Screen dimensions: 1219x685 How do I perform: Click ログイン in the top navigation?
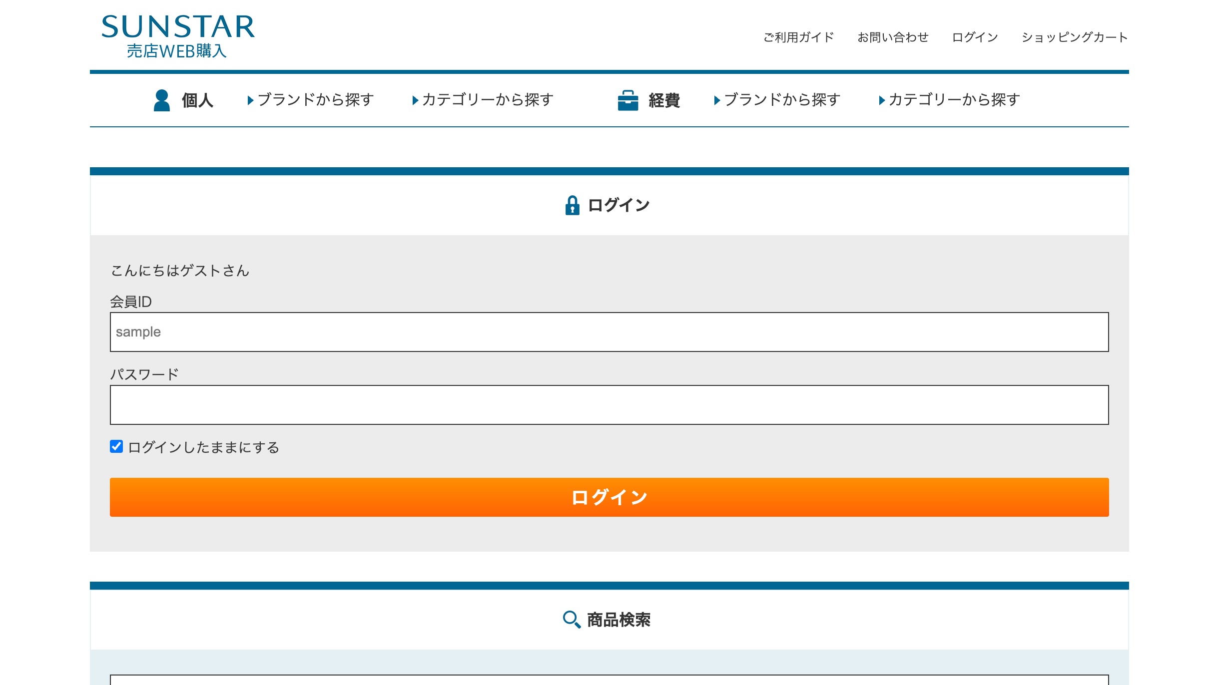click(975, 37)
